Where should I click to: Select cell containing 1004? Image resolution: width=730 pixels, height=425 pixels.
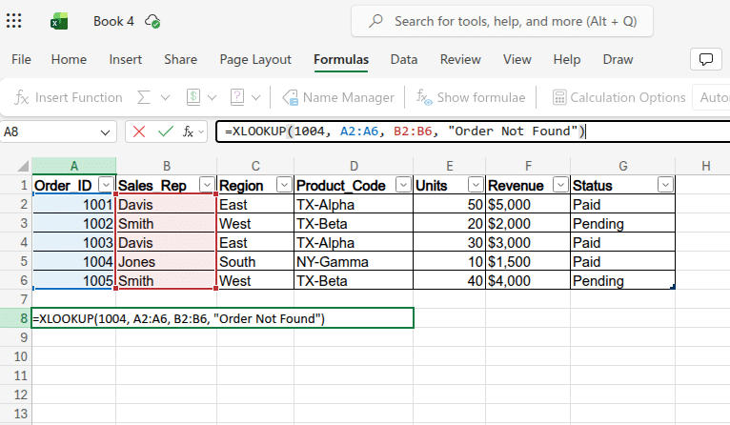pyautogui.click(x=74, y=262)
